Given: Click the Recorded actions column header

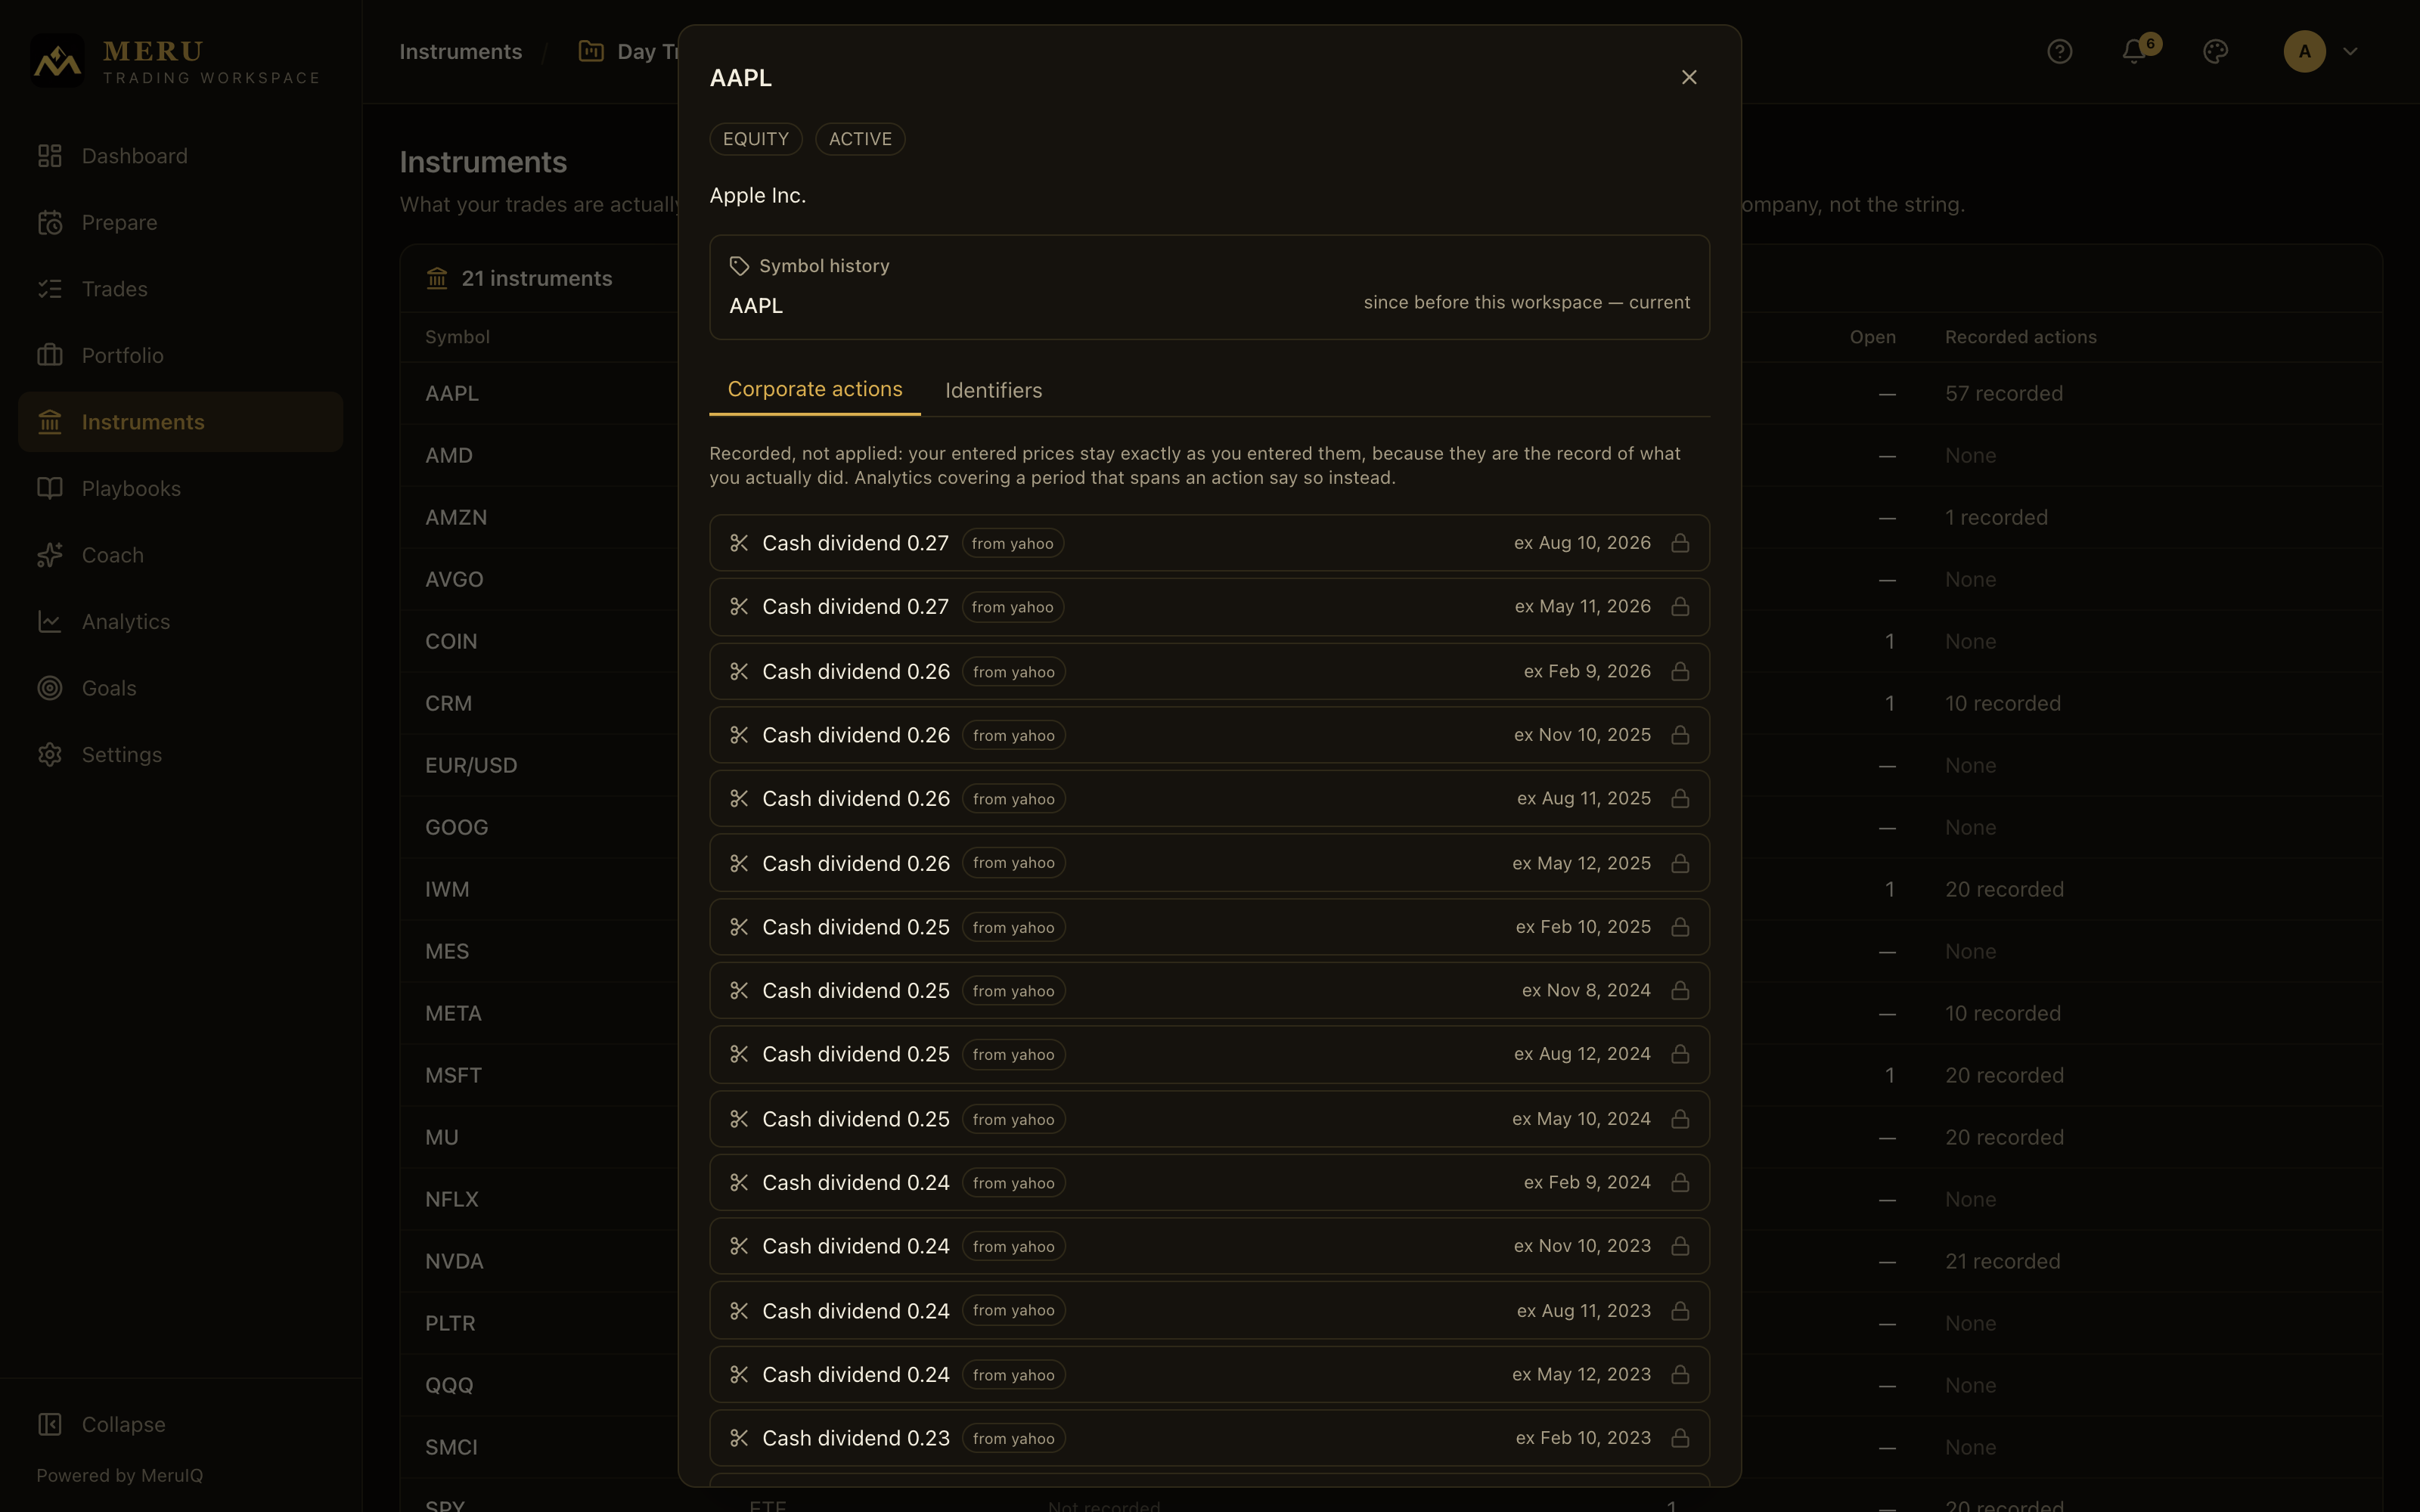Looking at the screenshot, I should 2020,337.
